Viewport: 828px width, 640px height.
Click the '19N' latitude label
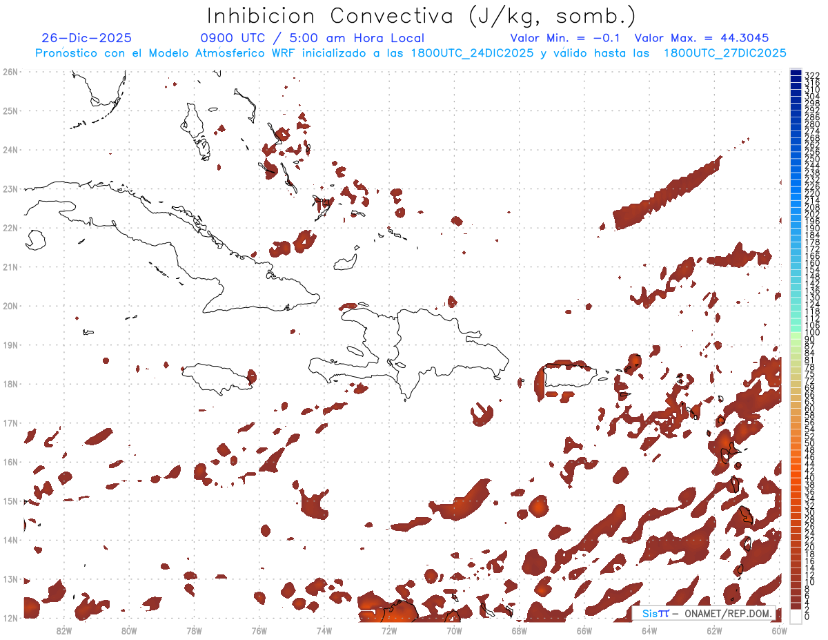[x=10, y=345]
